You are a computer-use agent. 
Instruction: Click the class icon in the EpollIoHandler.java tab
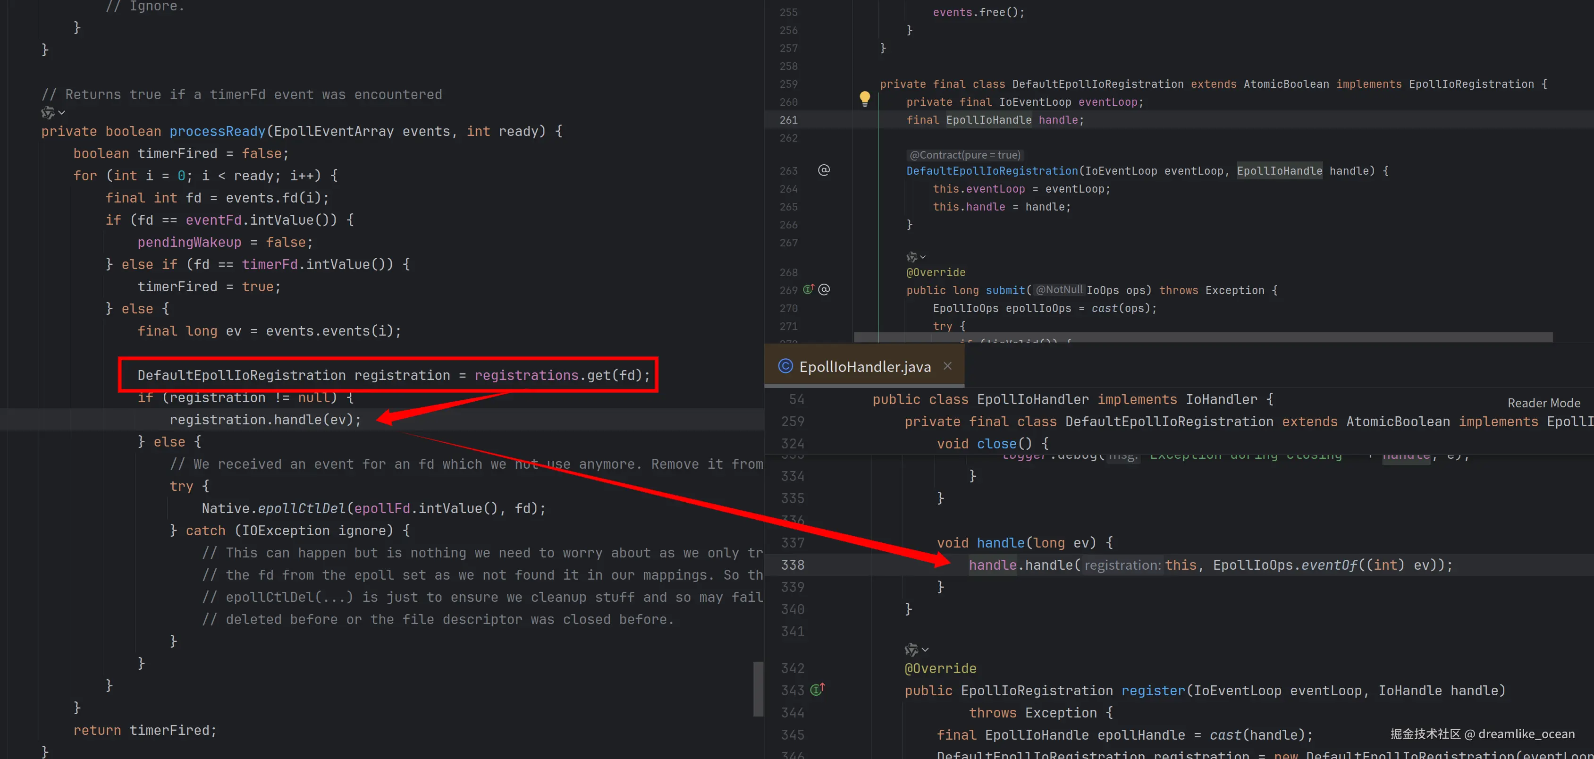pyautogui.click(x=785, y=366)
